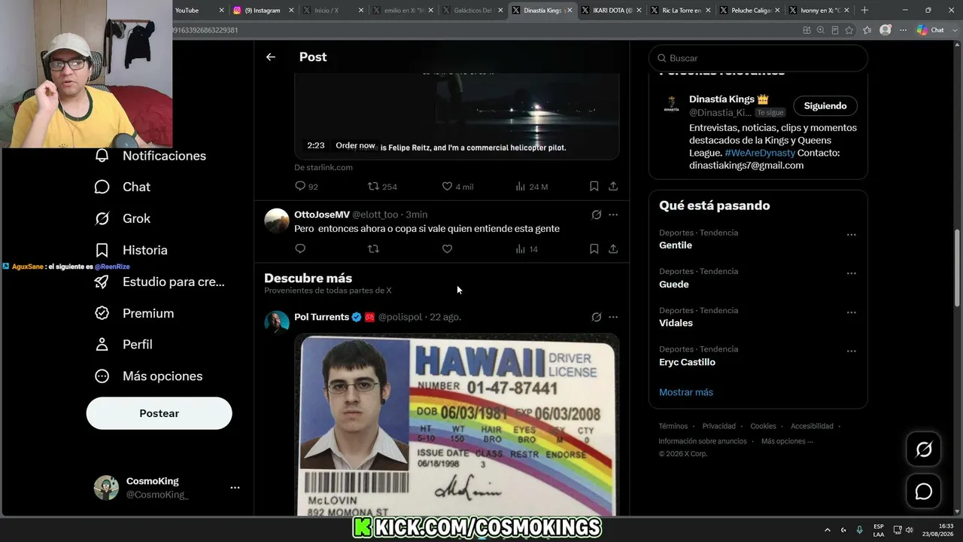Click the Postear button
The width and height of the screenshot is (963, 542).
(x=159, y=413)
